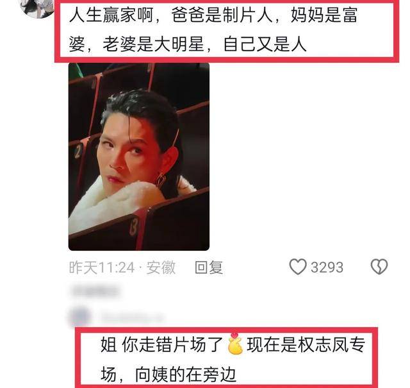The width and height of the screenshot is (410, 388).
Task: Click the text 妈妈是富 in the comment
Action: (x=324, y=15)
